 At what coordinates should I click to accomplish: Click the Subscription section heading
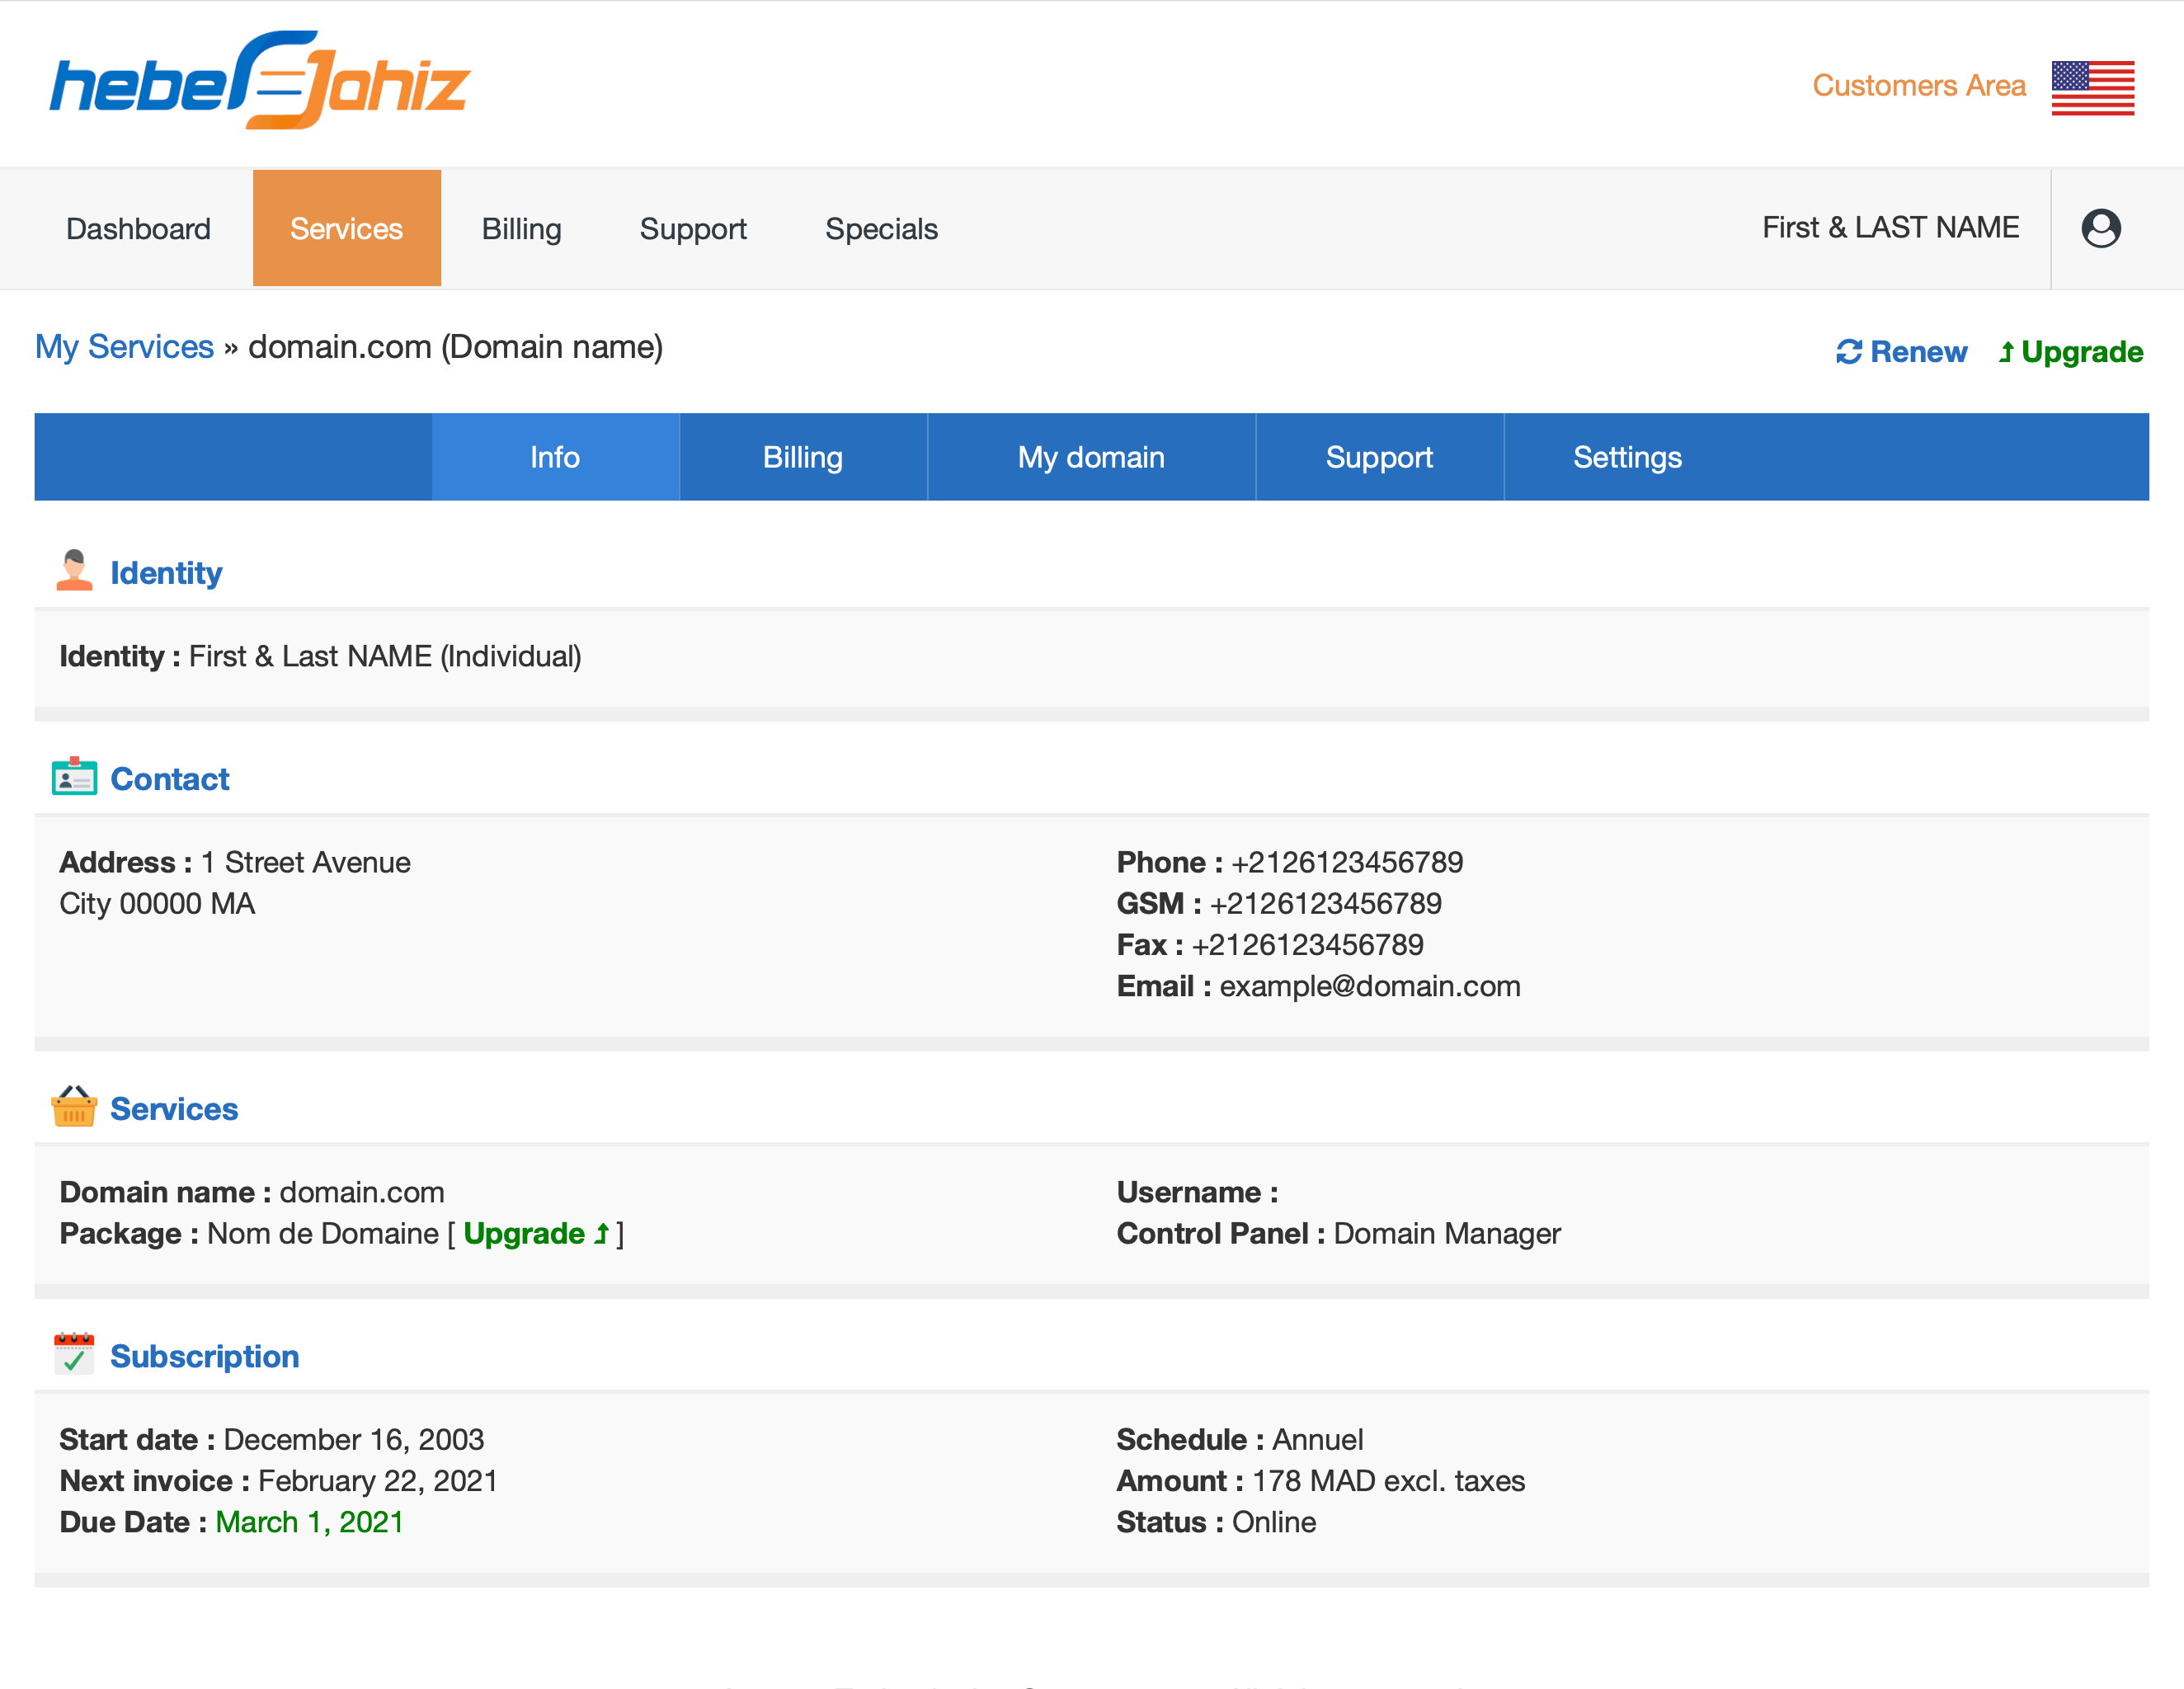tap(204, 1356)
